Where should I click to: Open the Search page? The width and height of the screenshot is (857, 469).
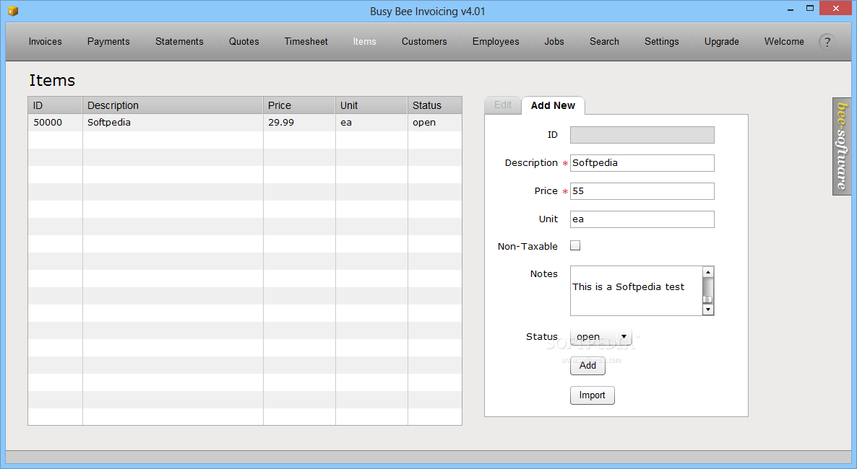tap(605, 42)
